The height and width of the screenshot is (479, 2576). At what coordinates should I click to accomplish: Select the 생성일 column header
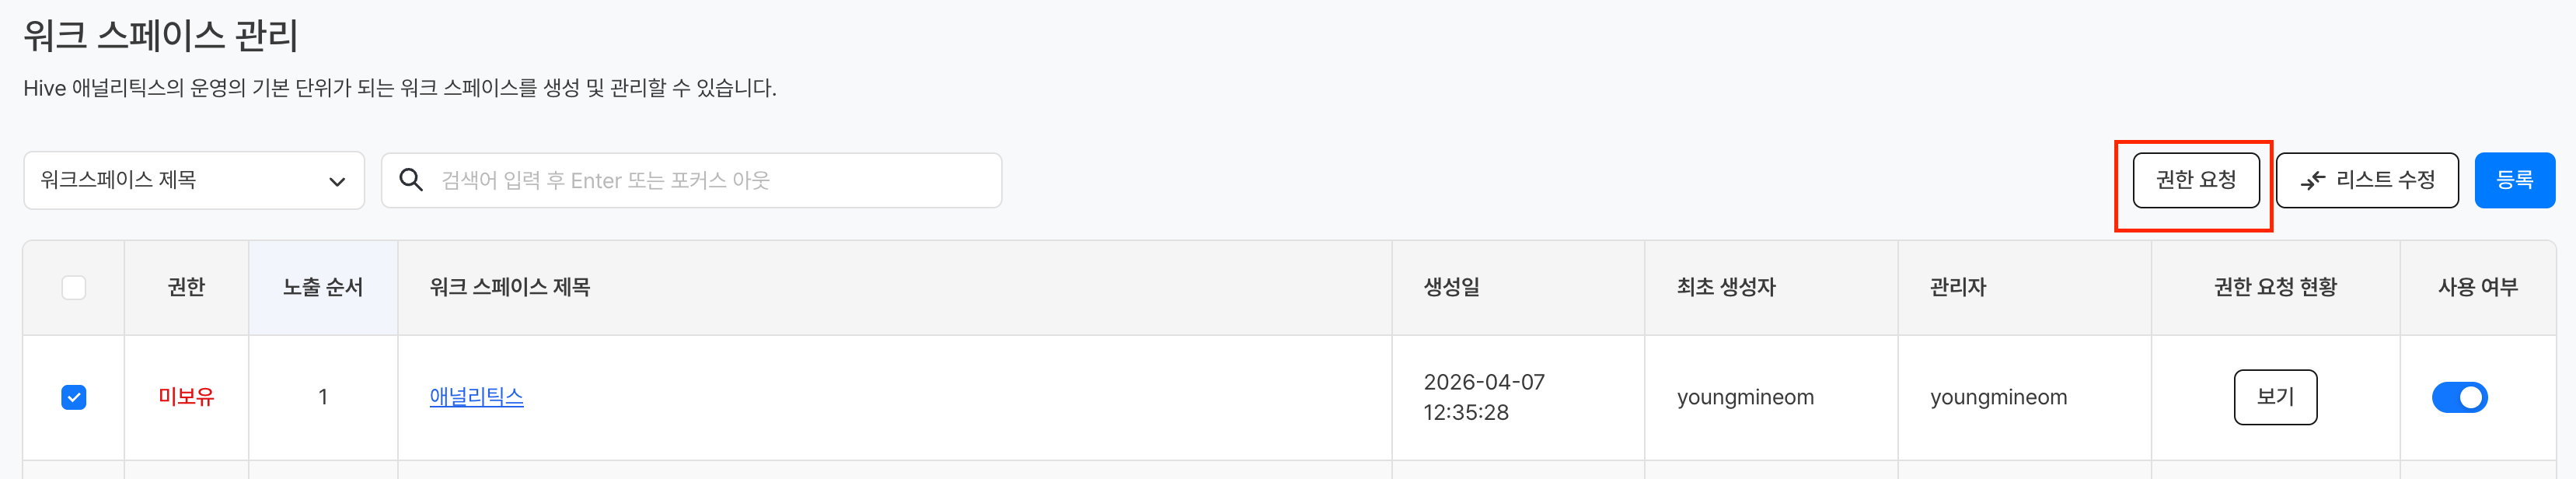[x=1451, y=288]
